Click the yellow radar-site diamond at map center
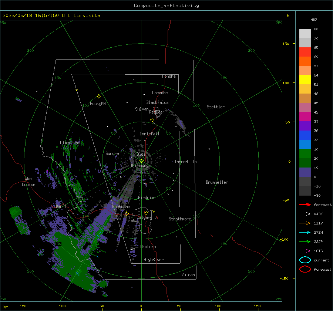 pos(141,161)
